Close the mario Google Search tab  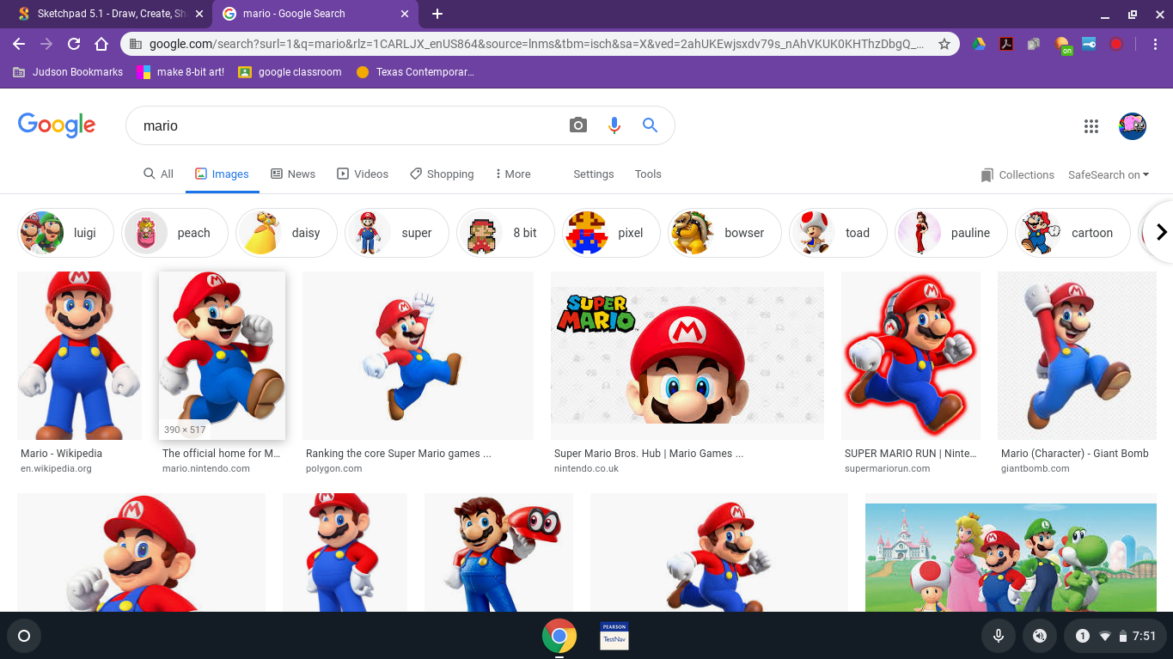point(405,14)
